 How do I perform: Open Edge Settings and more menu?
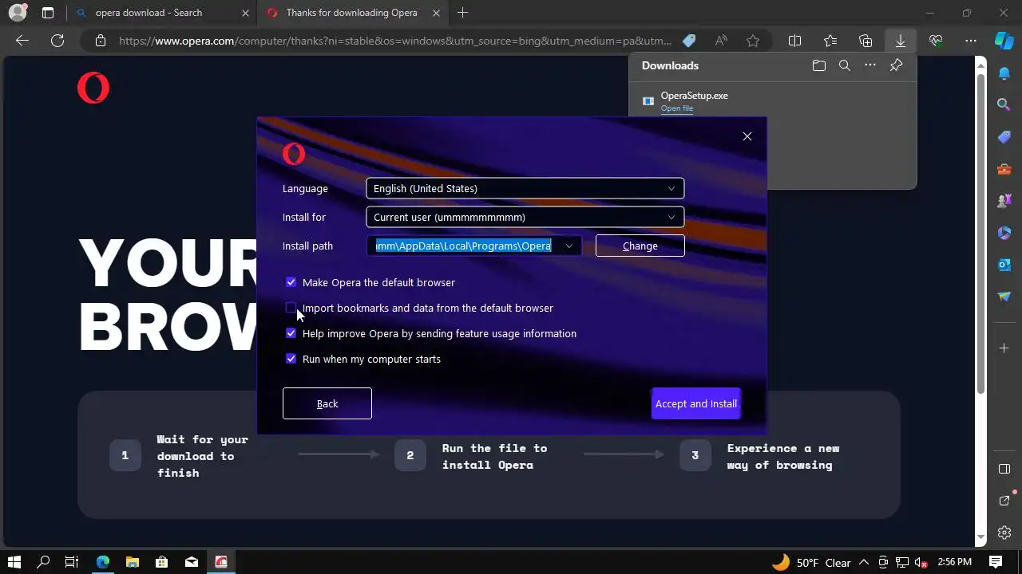[x=971, y=41]
